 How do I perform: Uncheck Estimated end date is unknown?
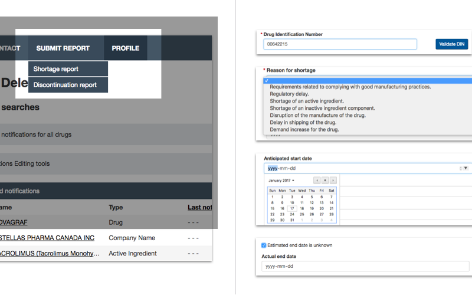coord(264,245)
